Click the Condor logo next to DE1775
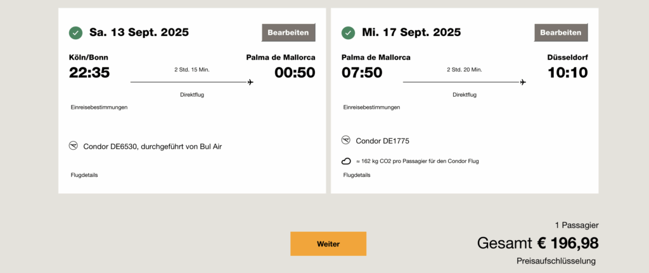Image resolution: width=649 pixels, height=273 pixels. point(346,140)
